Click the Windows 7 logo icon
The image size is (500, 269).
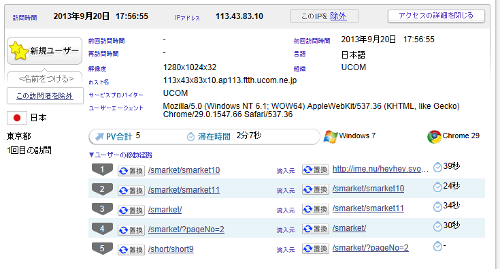(331, 137)
